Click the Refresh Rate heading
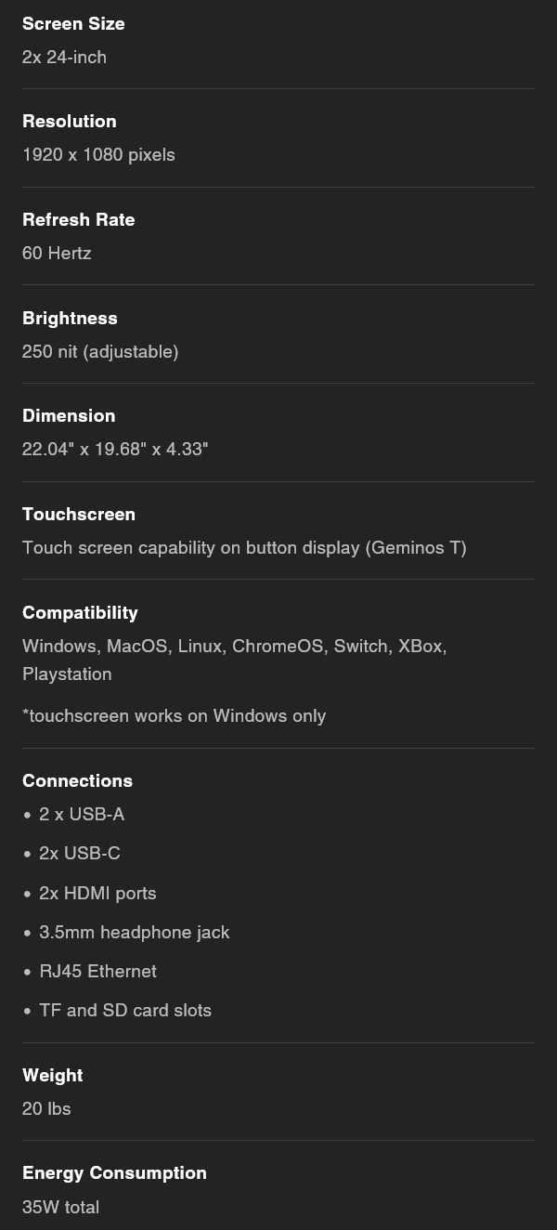The width and height of the screenshot is (557, 1230). click(x=79, y=220)
